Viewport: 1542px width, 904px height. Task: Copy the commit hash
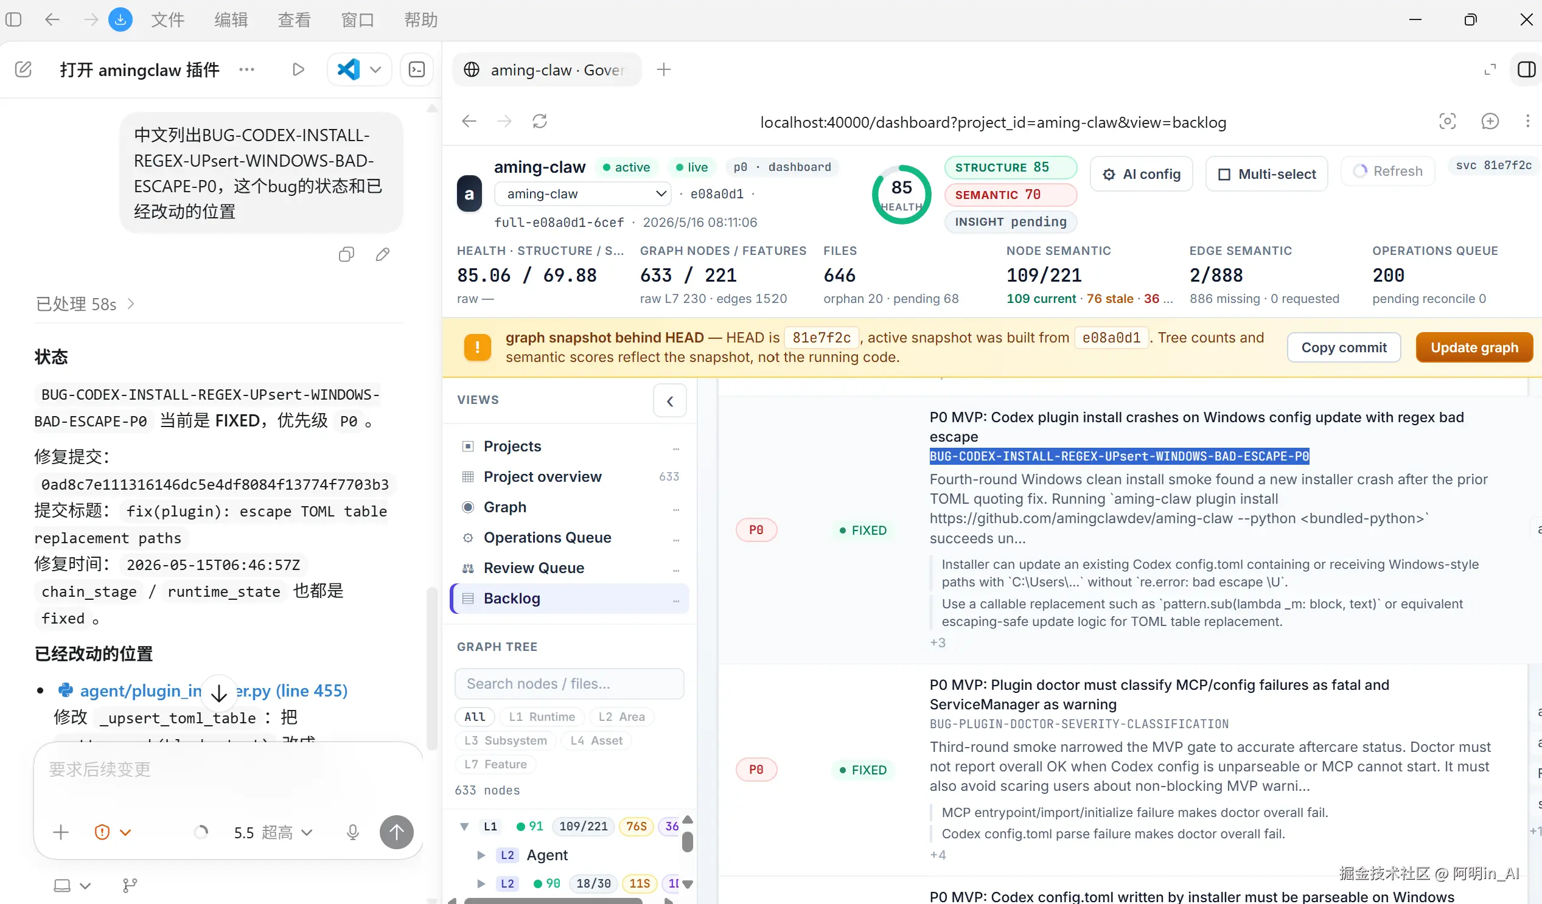point(1344,347)
